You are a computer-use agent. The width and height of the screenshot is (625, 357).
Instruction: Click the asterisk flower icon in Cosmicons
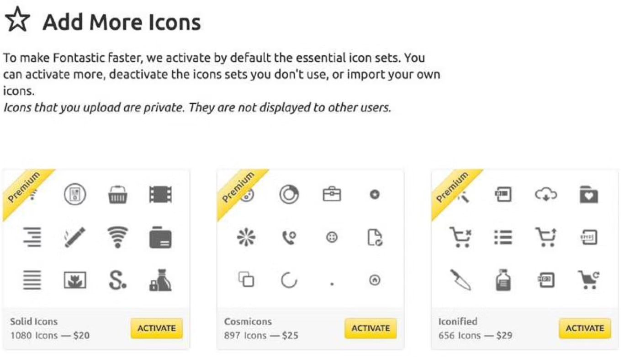(246, 238)
